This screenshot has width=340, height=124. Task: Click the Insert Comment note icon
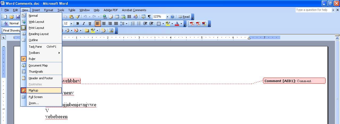click(x=87, y=30)
